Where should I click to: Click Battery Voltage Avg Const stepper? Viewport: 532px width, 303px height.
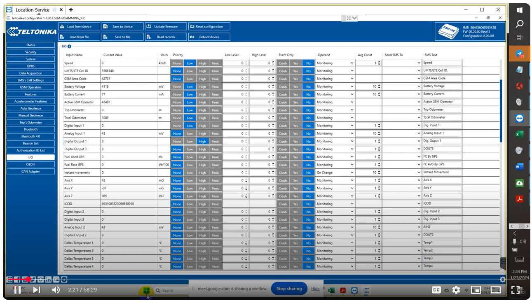(379, 86)
